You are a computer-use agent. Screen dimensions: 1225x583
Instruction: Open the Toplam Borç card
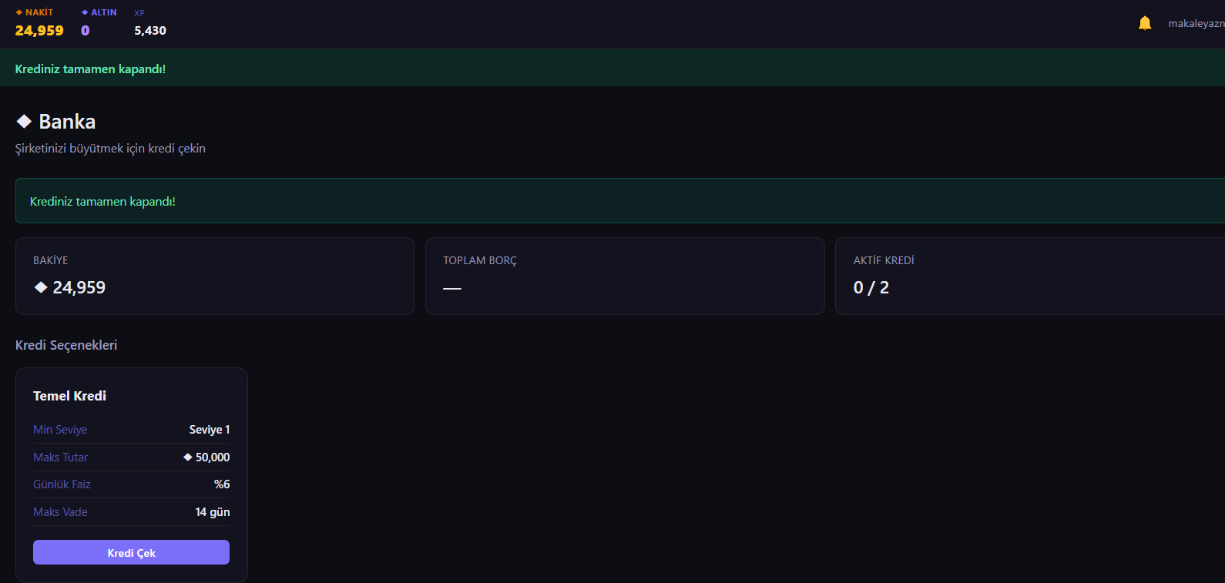coord(625,276)
